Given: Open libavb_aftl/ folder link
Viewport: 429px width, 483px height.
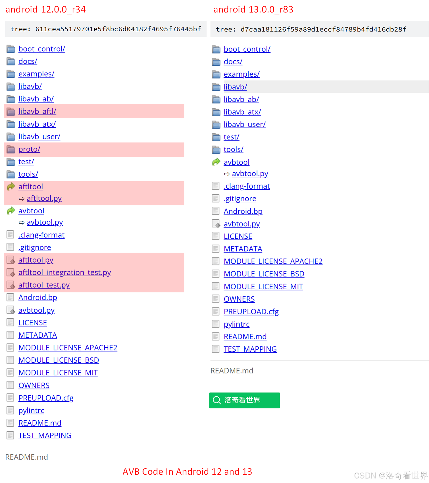Looking at the screenshot, I should [37, 112].
